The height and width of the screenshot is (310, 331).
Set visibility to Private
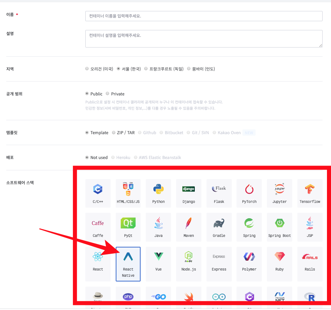107,93
